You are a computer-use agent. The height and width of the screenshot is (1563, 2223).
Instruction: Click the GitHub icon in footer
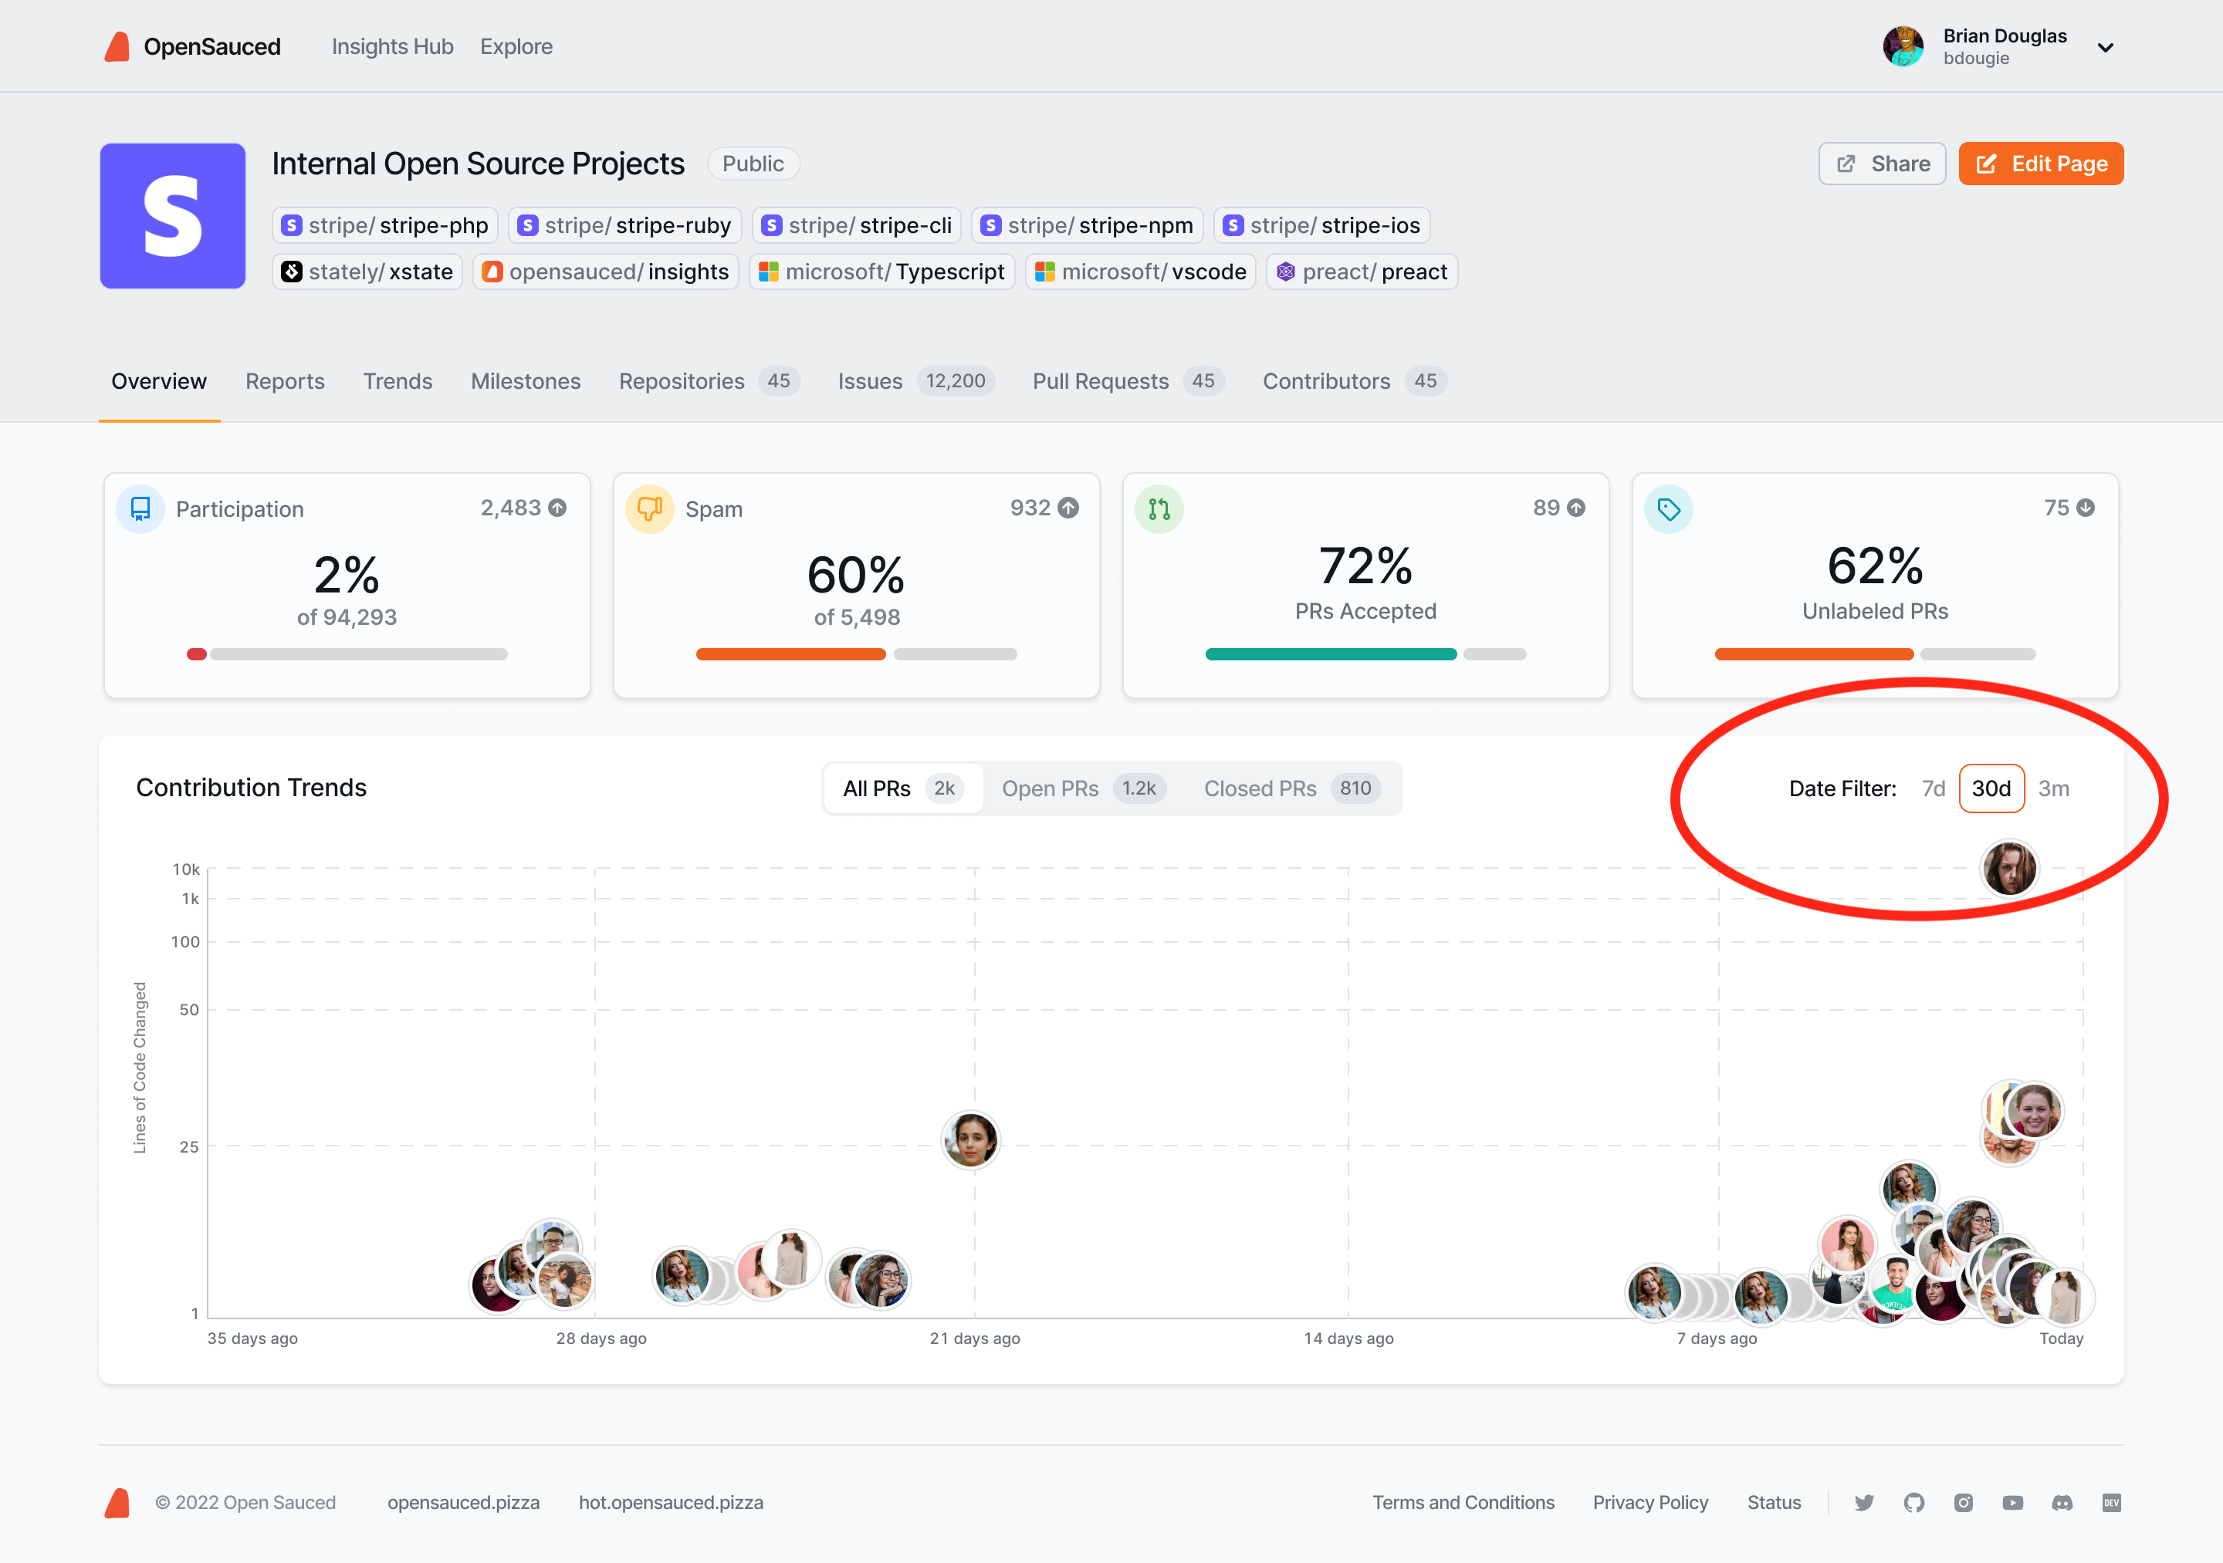coord(1914,1503)
